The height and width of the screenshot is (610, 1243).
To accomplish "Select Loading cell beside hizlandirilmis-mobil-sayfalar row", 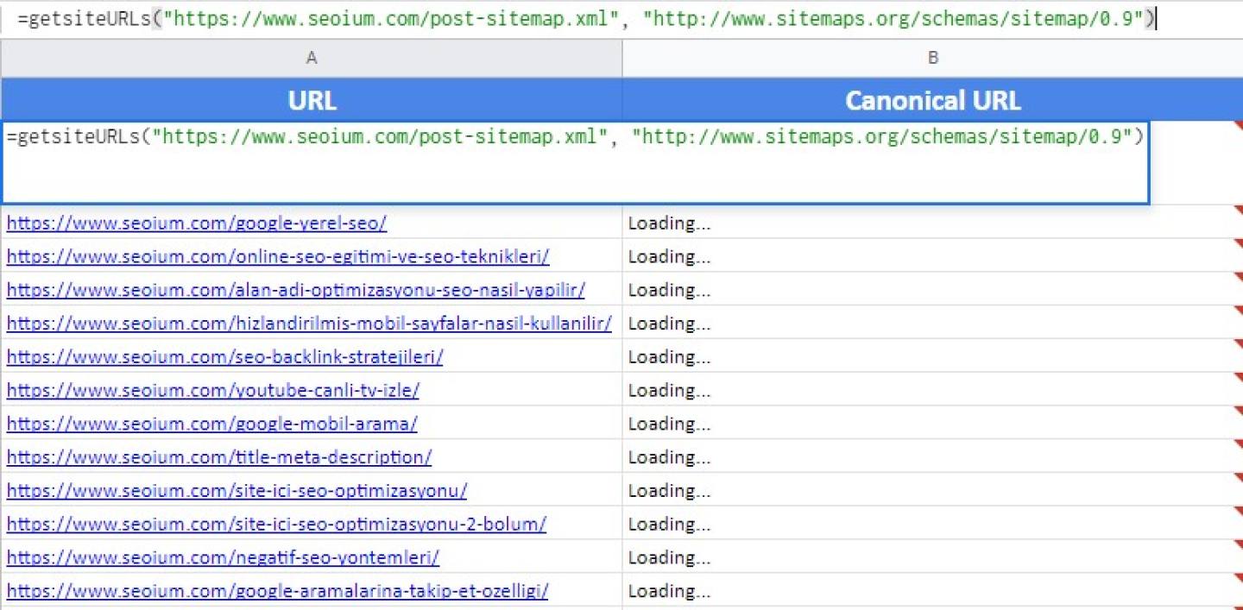I will tap(933, 324).
